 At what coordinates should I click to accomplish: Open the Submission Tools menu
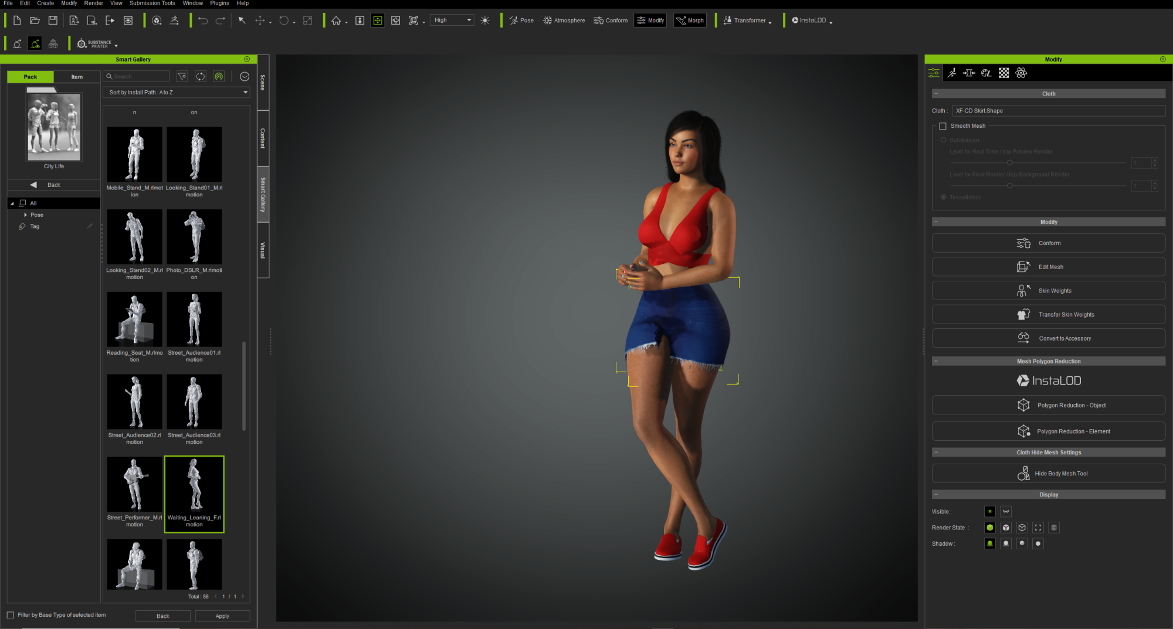coord(152,4)
